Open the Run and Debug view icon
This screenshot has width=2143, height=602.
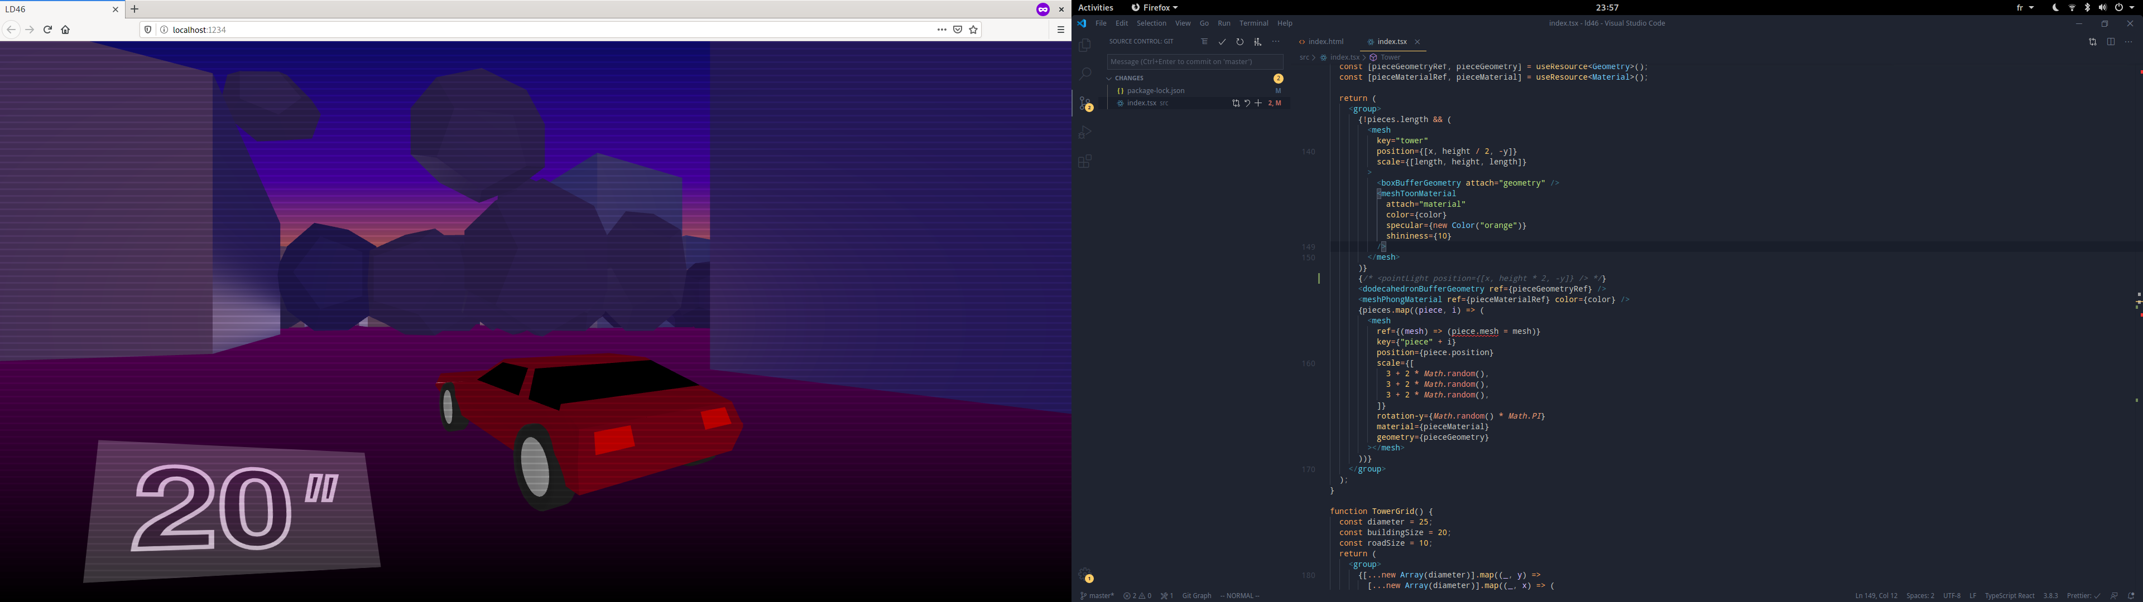point(1084,132)
